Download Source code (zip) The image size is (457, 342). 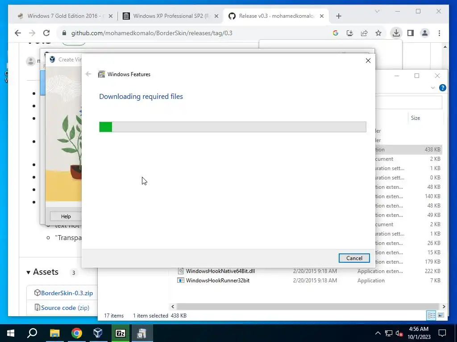[65, 308]
